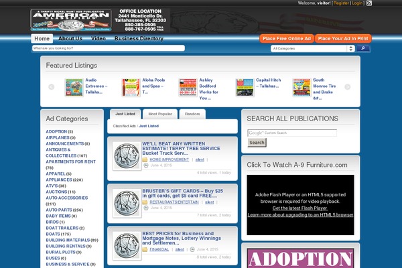Viewport: 402px width, 268px height.
Task: Open the Video menu item
Action: point(98,38)
